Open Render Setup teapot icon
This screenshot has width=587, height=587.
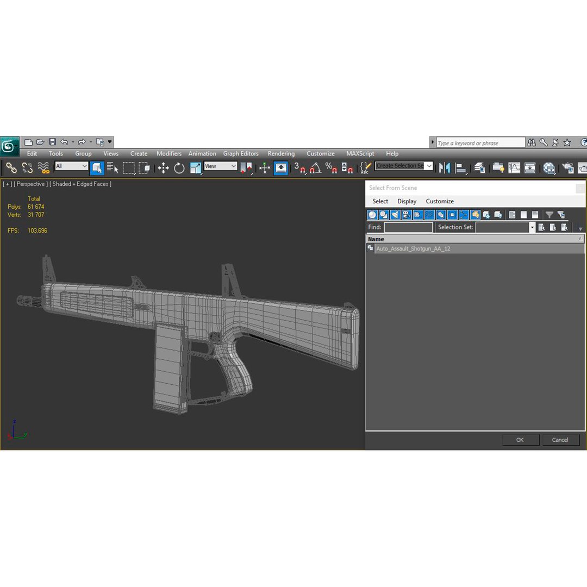[567, 168]
